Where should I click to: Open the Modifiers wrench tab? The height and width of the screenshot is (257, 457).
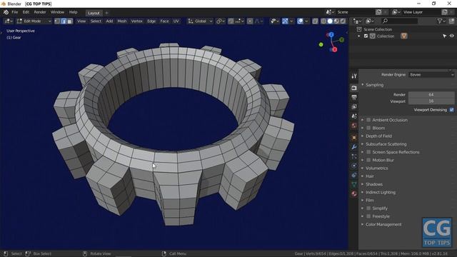point(354,147)
